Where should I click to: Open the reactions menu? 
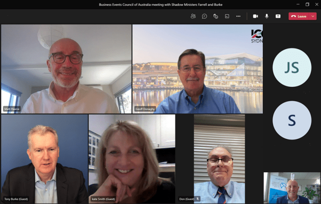click(216, 16)
